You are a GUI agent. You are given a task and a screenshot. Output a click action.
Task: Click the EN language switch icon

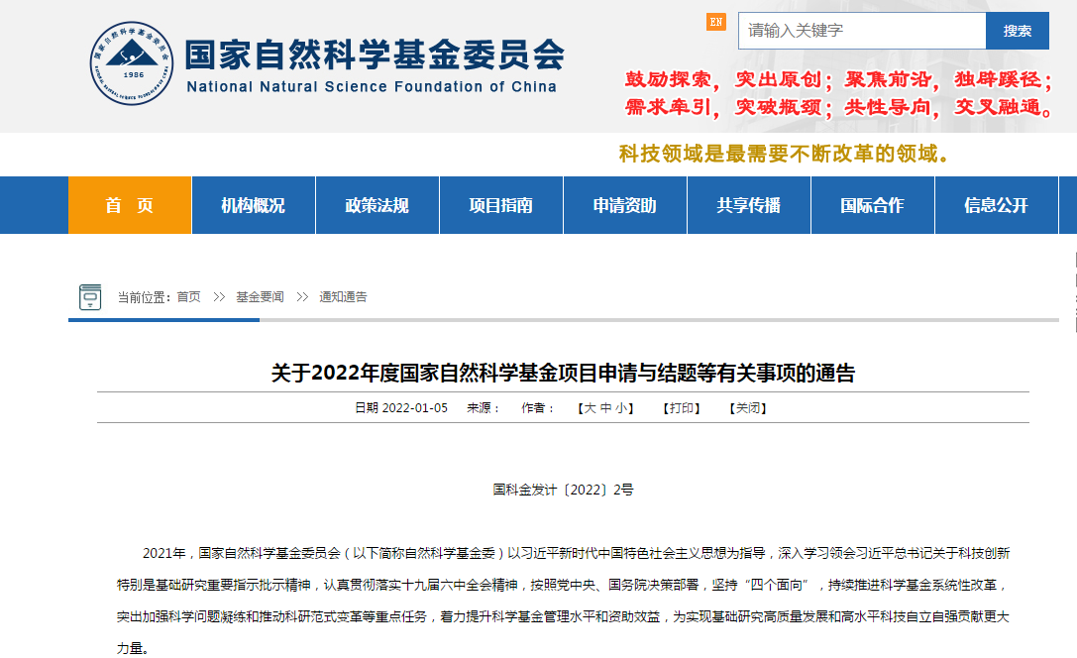(715, 20)
